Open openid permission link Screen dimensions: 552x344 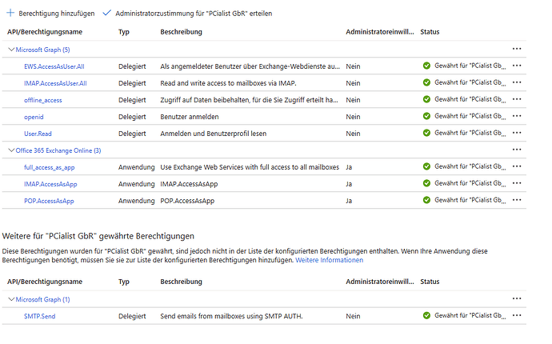[34, 117]
